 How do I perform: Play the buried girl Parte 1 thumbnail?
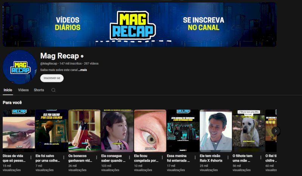coord(183,131)
